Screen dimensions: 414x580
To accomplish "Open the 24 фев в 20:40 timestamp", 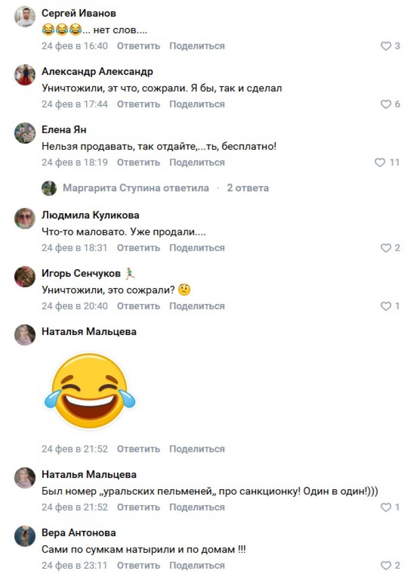I will pos(74,306).
